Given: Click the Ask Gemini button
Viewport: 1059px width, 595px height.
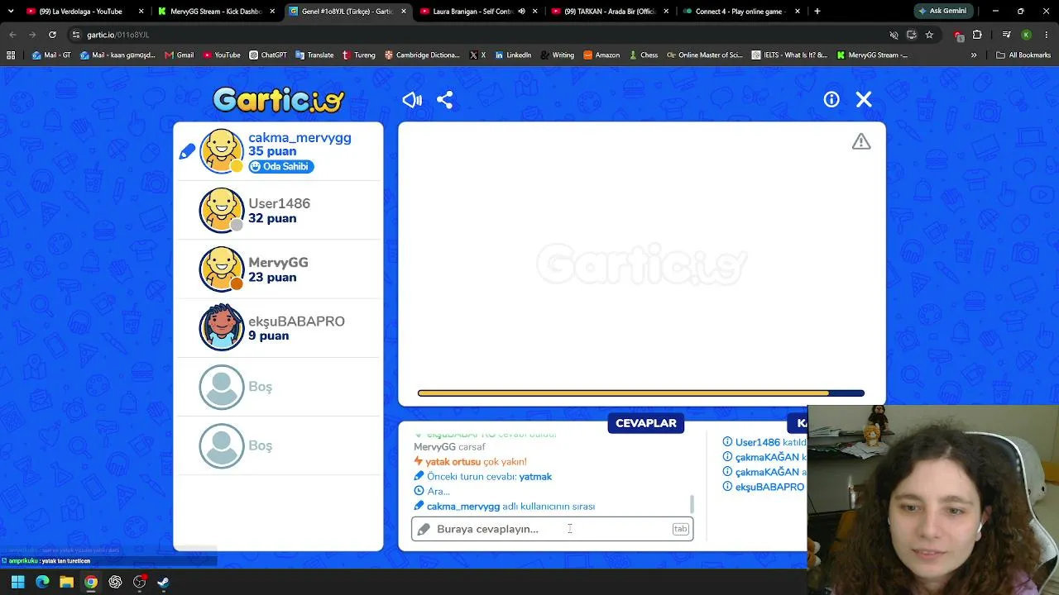Looking at the screenshot, I should 942,12.
